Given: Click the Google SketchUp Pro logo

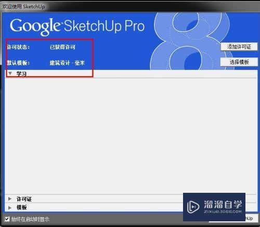Looking at the screenshot, I should point(77,26).
